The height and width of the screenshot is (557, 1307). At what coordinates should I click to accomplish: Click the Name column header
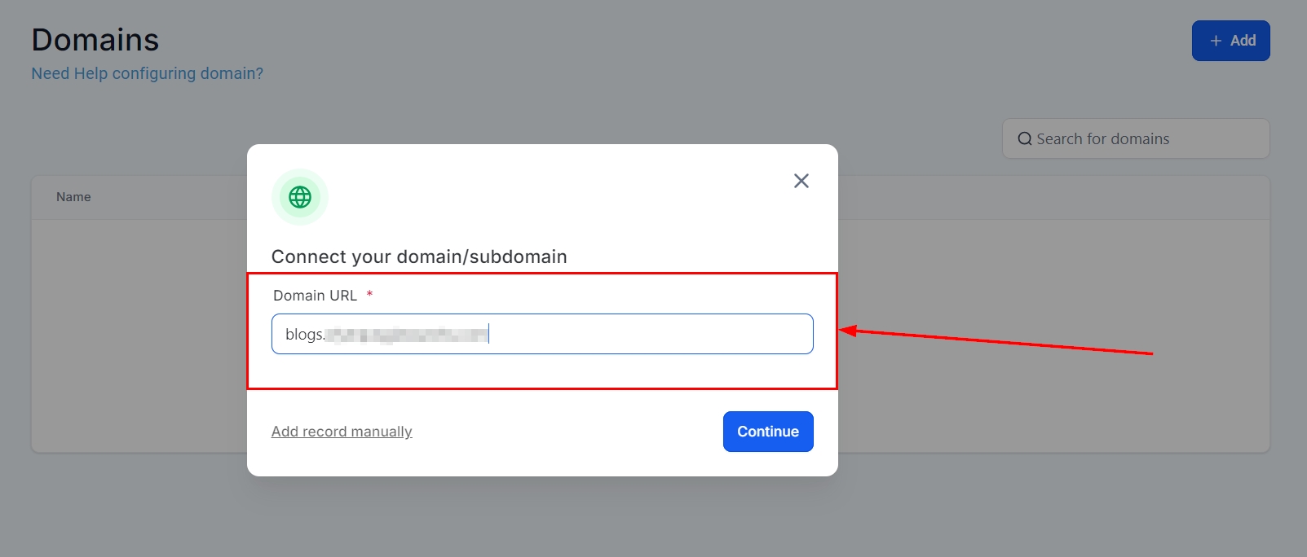tap(73, 197)
